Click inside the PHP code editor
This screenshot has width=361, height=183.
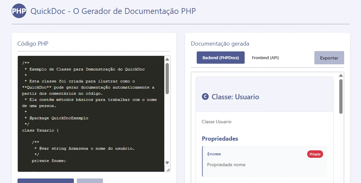[91, 114]
